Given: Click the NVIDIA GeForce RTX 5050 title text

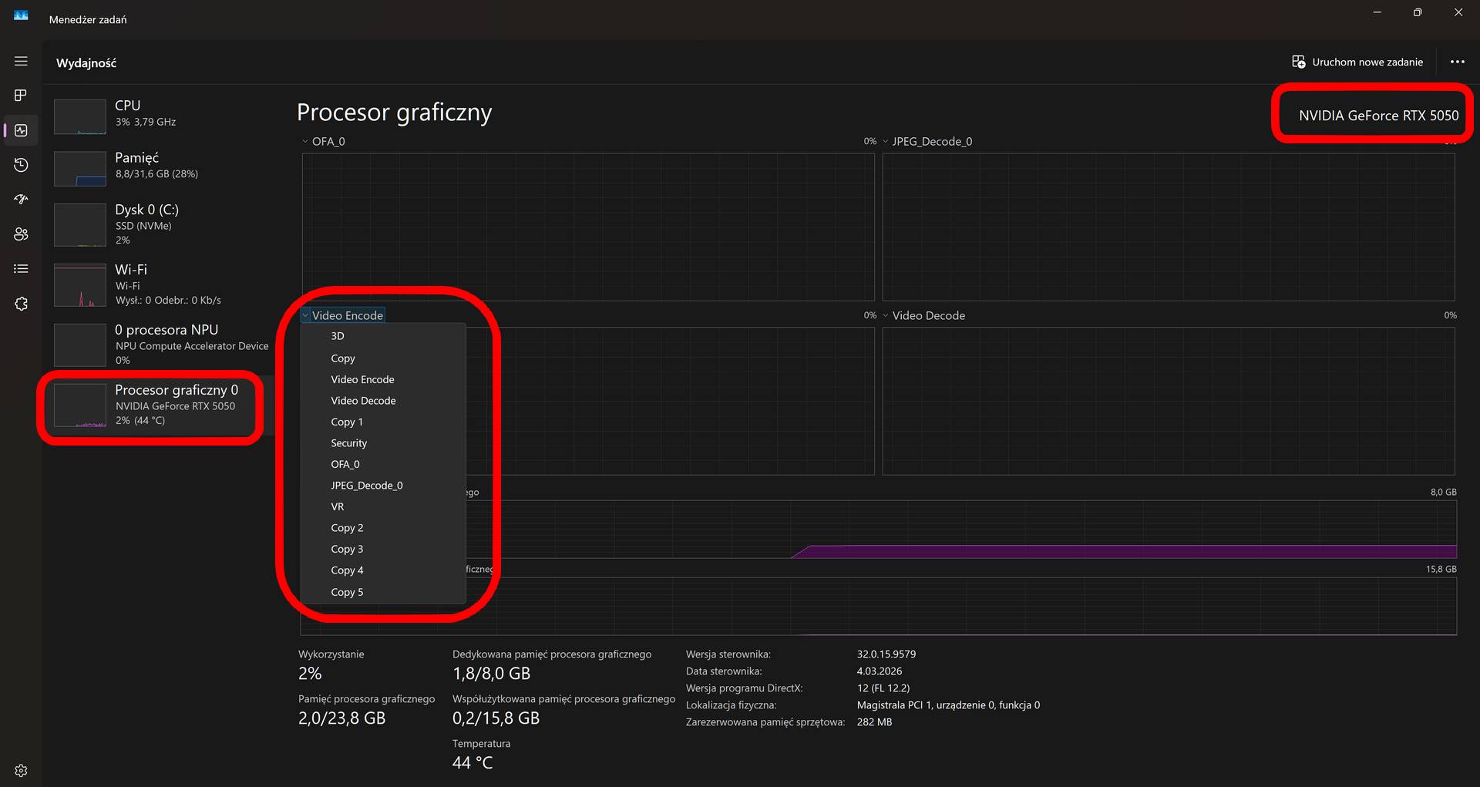Looking at the screenshot, I should click(x=1378, y=116).
